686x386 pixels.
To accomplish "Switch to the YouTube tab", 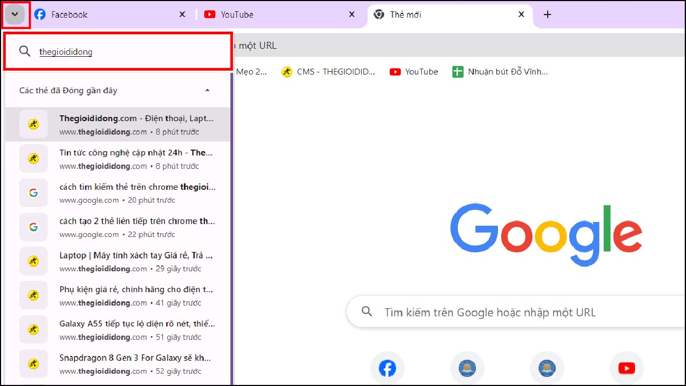I will (x=281, y=14).
